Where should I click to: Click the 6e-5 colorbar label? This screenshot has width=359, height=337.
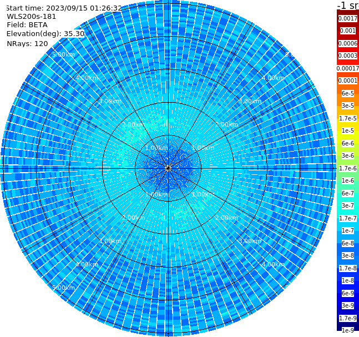[x=348, y=93]
